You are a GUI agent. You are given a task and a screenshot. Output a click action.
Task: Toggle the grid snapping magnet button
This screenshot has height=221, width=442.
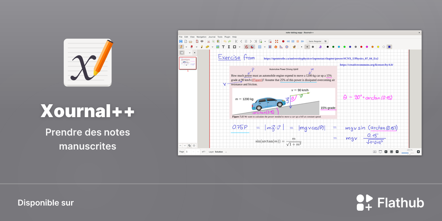pos(252,47)
